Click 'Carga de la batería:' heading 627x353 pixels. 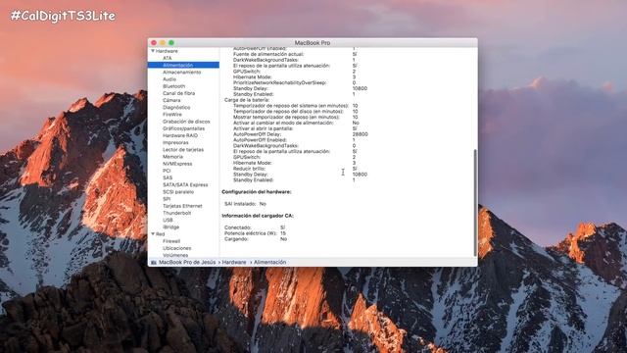pos(247,100)
